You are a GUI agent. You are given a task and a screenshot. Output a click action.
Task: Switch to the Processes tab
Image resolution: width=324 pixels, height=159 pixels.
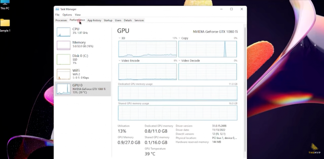coord(61,20)
